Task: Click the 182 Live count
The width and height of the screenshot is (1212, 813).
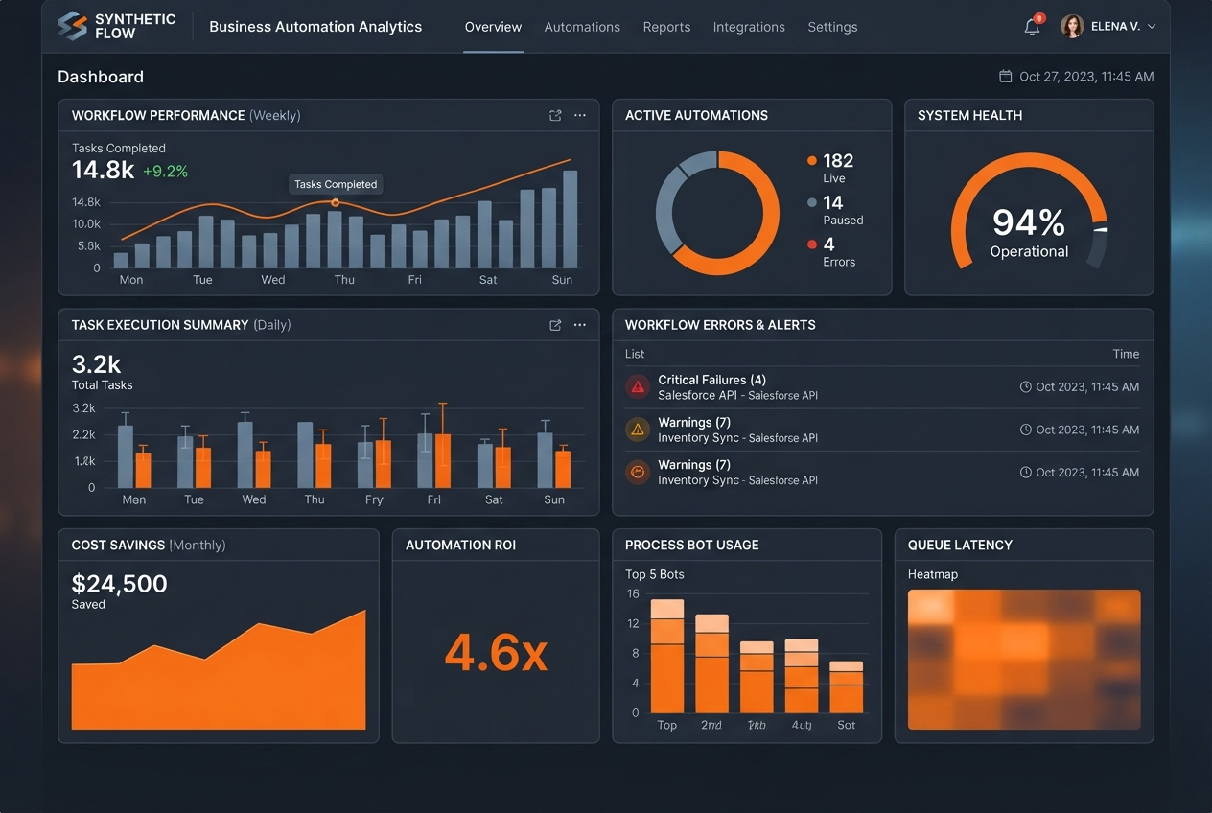Action: [x=838, y=161]
